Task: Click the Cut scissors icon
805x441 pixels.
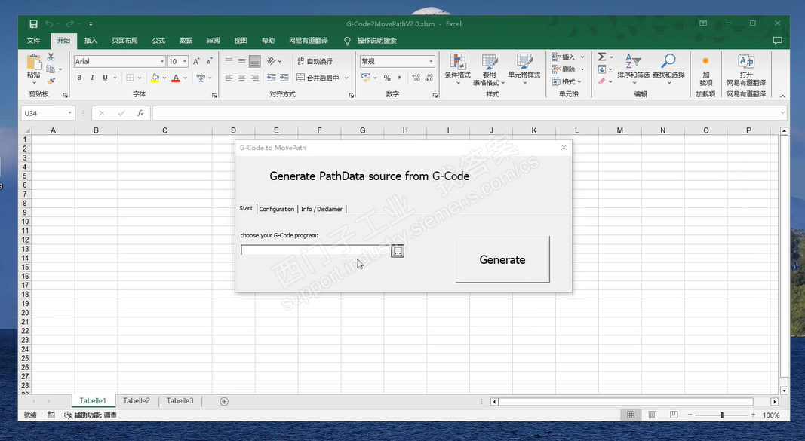Action: coord(51,57)
